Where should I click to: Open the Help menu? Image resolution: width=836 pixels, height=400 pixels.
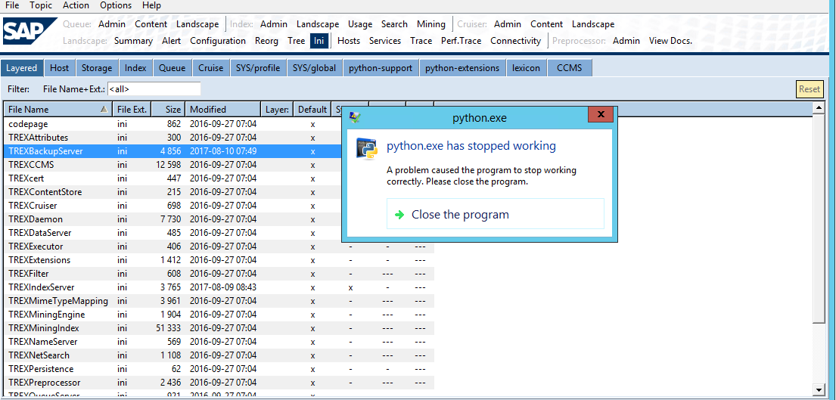point(151,5)
